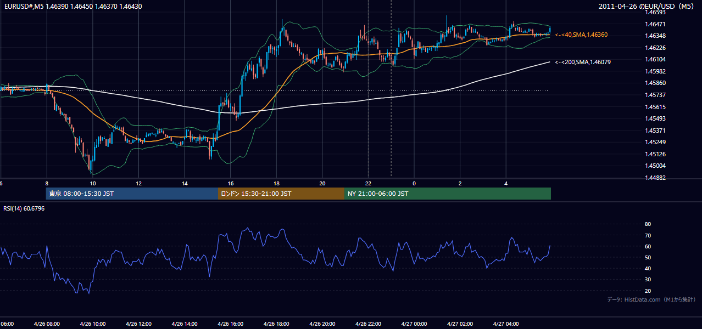
Task: Click RSI axis level 80
Action: pos(648,224)
